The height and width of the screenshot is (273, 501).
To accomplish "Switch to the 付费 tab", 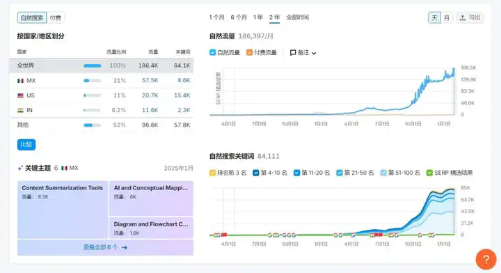I will coord(55,17).
